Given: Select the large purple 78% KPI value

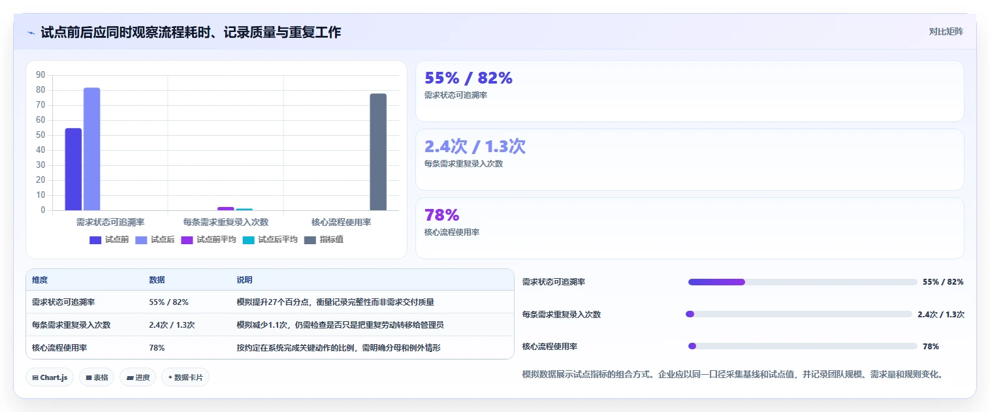Looking at the screenshot, I should click(x=442, y=215).
